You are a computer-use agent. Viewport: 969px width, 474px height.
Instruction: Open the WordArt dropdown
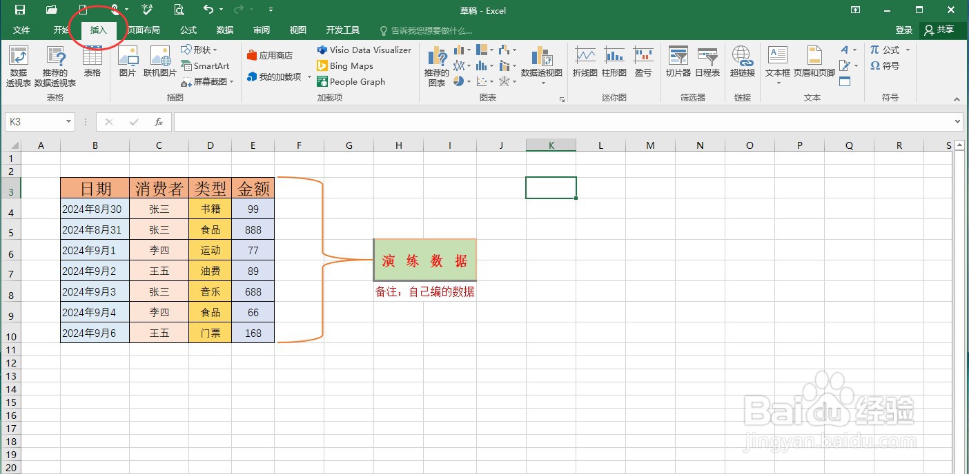tap(848, 50)
